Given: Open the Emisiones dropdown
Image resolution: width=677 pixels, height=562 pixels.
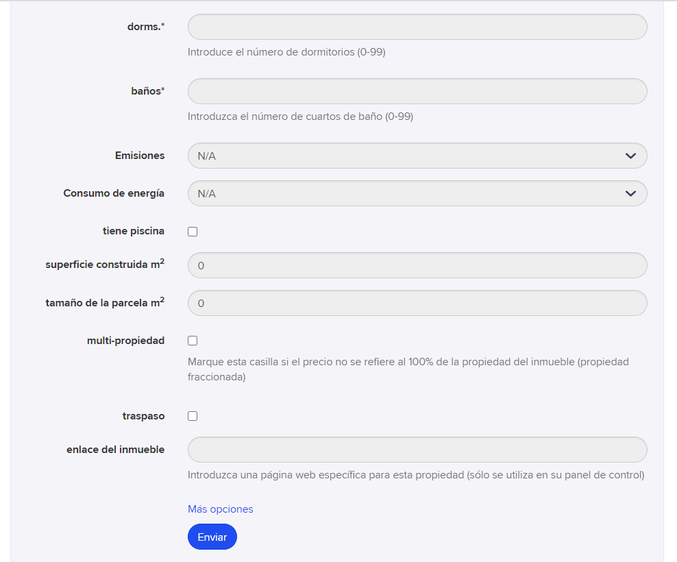Looking at the screenshot, I should (x=417, y=156).
